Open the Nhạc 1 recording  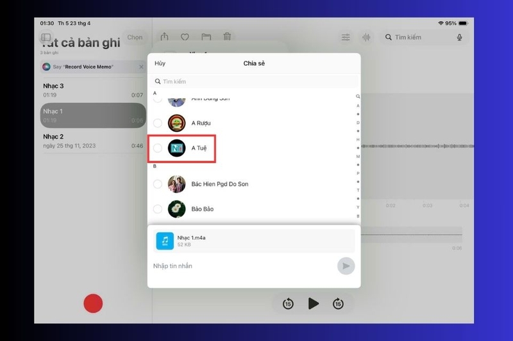93,116
